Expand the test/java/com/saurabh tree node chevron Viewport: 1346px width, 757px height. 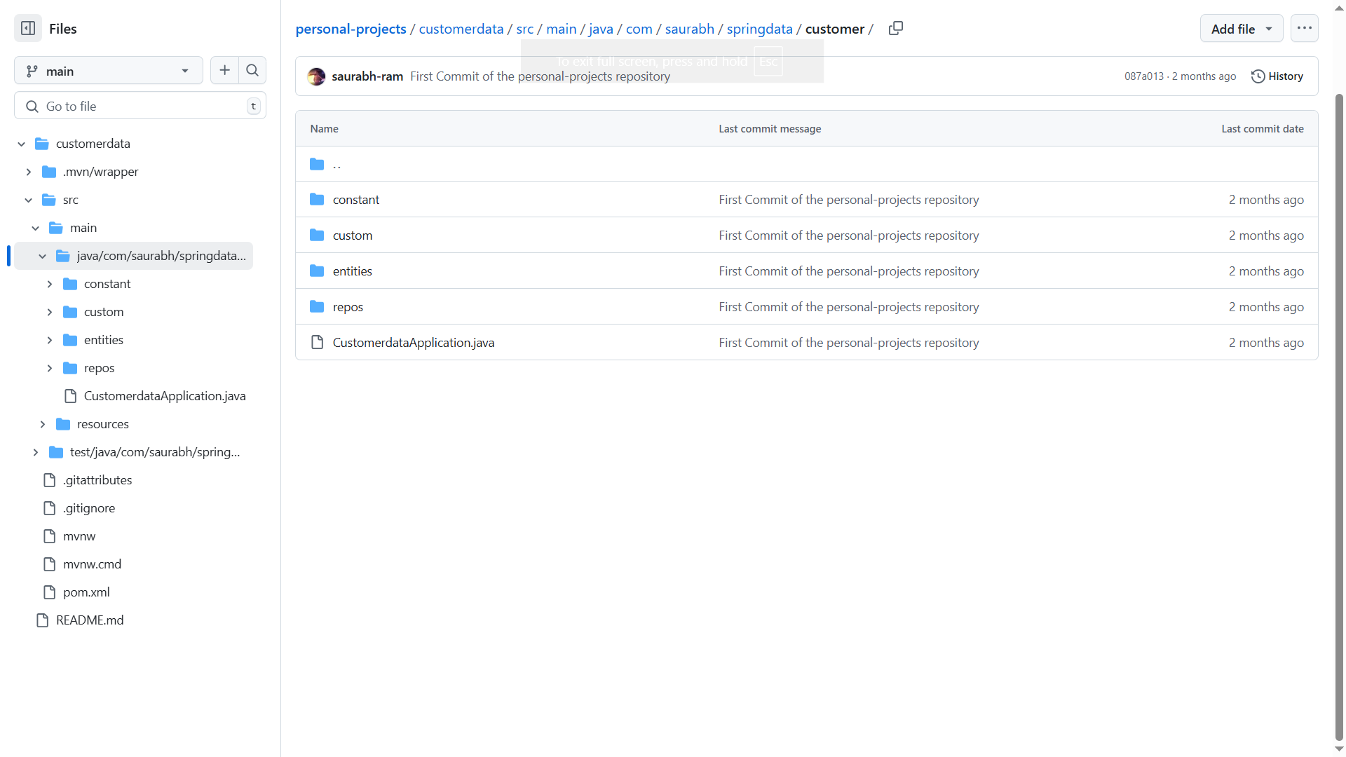(36, 452)
